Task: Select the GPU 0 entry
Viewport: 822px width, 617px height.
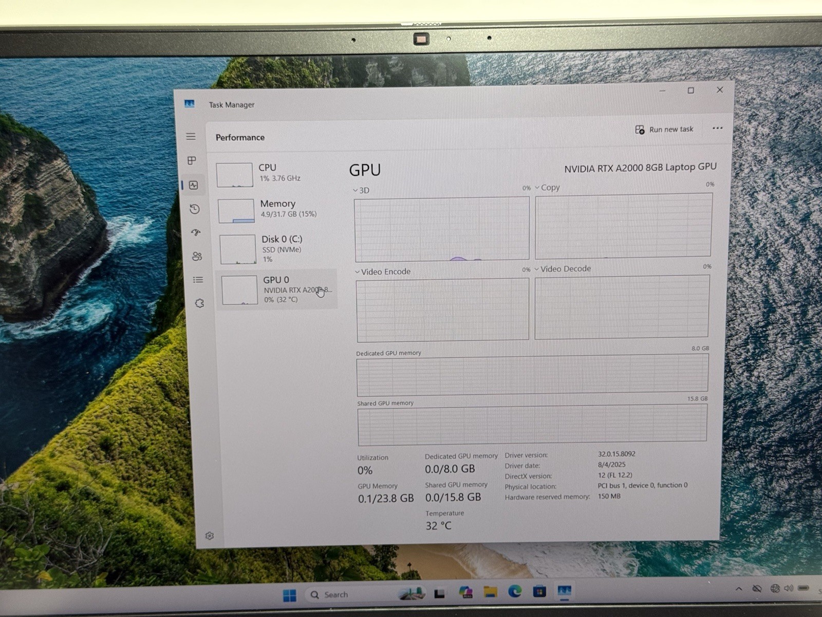Action: coord(277,289)
